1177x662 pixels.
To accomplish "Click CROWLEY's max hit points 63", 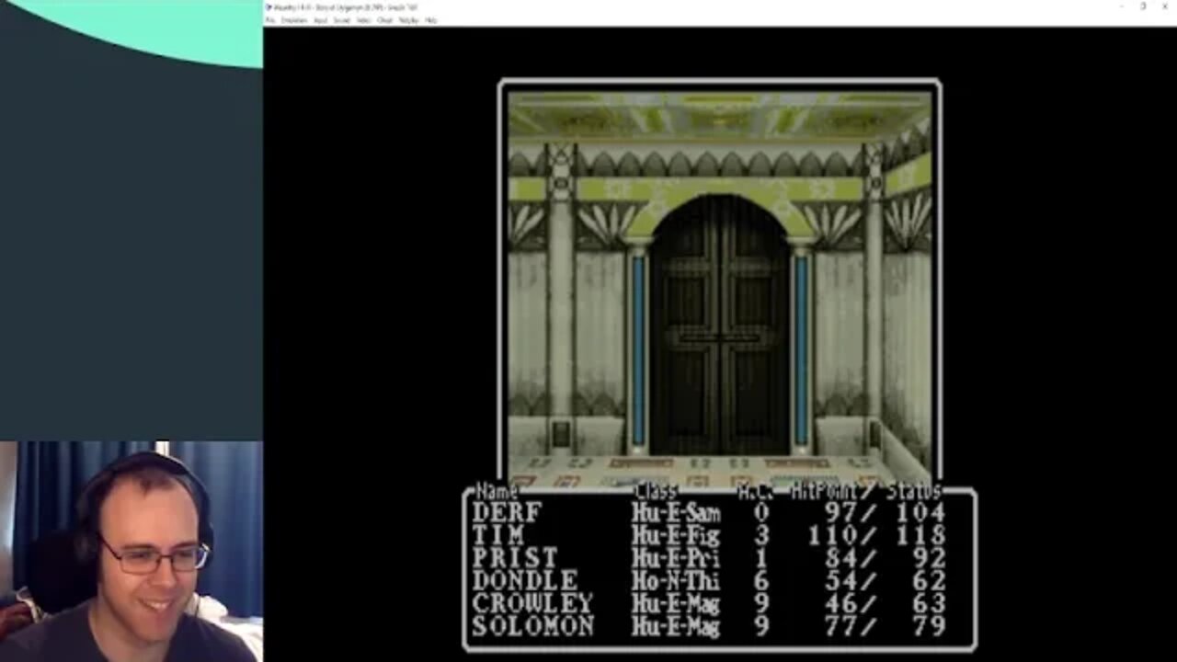I will [x=930, y=604].
